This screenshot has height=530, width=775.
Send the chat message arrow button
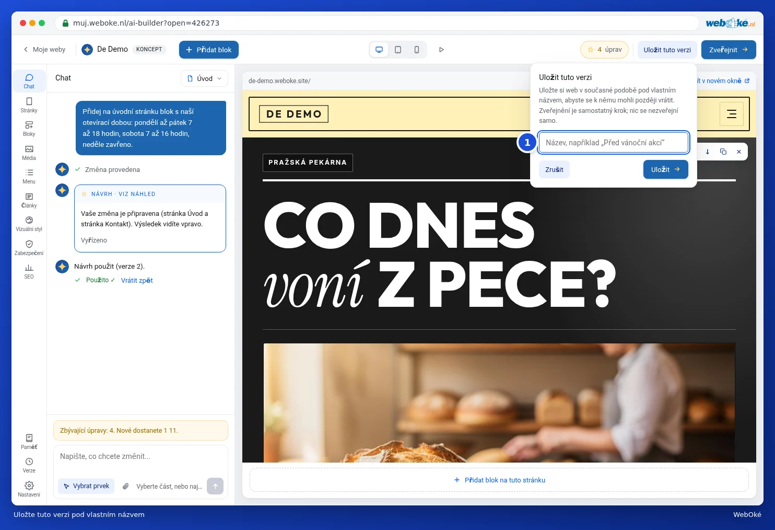coord(215,486)
